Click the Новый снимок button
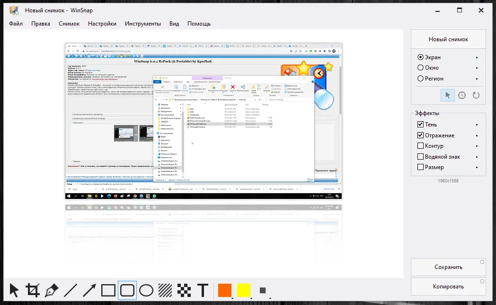Image resolution: width=496 pixels, height=305 pixels. tap(448, 39)
